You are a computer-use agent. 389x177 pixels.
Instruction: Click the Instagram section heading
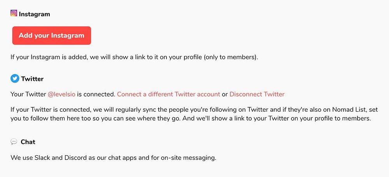pos(34,14)
